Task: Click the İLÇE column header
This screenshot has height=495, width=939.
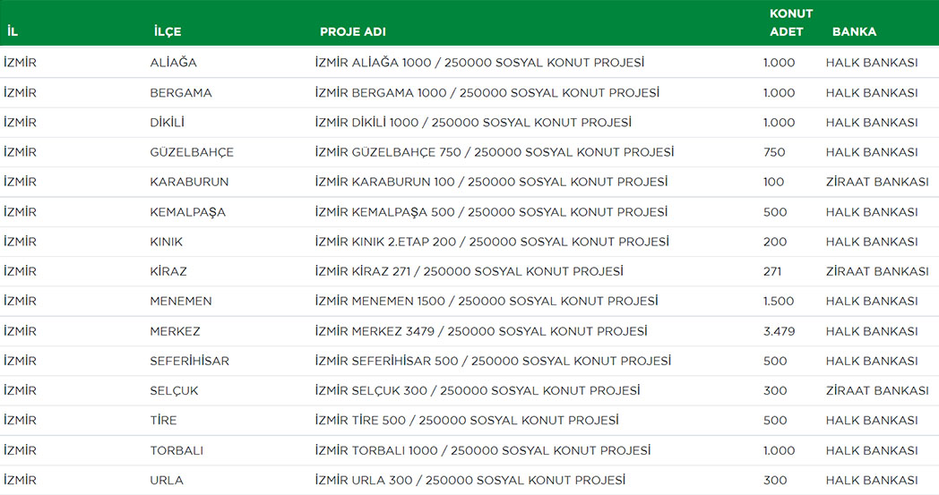Action: click(x=168, y=31)
